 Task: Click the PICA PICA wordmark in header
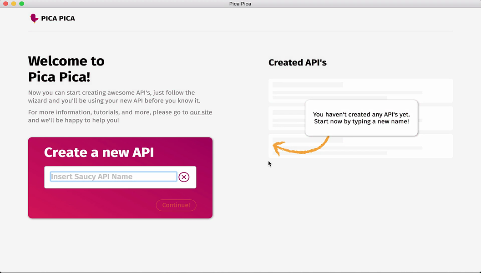coord(58,19)
